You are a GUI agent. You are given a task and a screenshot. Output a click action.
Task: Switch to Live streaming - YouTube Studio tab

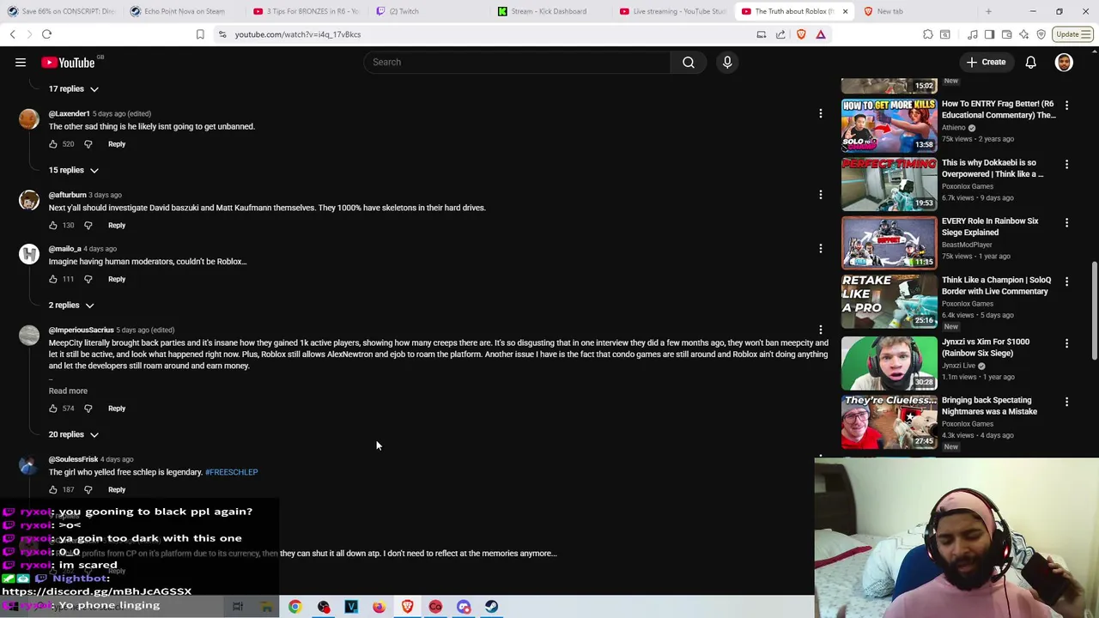coord(672,11)
